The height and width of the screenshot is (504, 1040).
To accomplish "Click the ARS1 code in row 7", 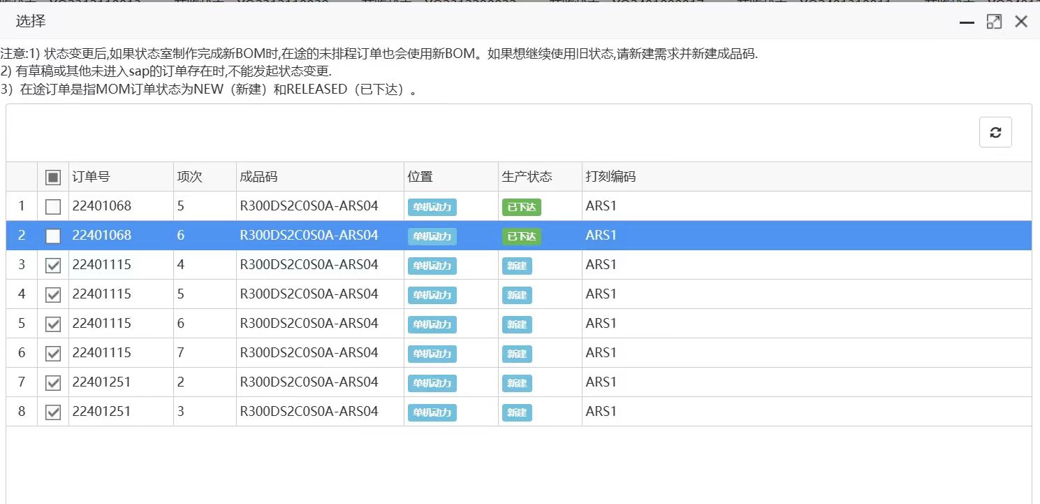I will pyautogui.click(x=601, y=382).
